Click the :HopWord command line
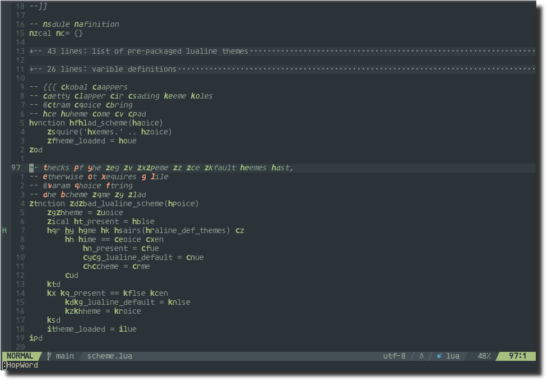 pos(20,365)
